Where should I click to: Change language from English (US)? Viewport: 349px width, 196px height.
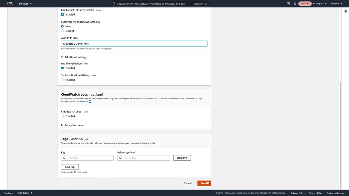pyautogui.click(x=25, y=193)
